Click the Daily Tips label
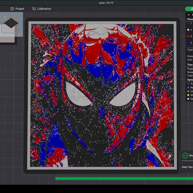 (187, 167)
